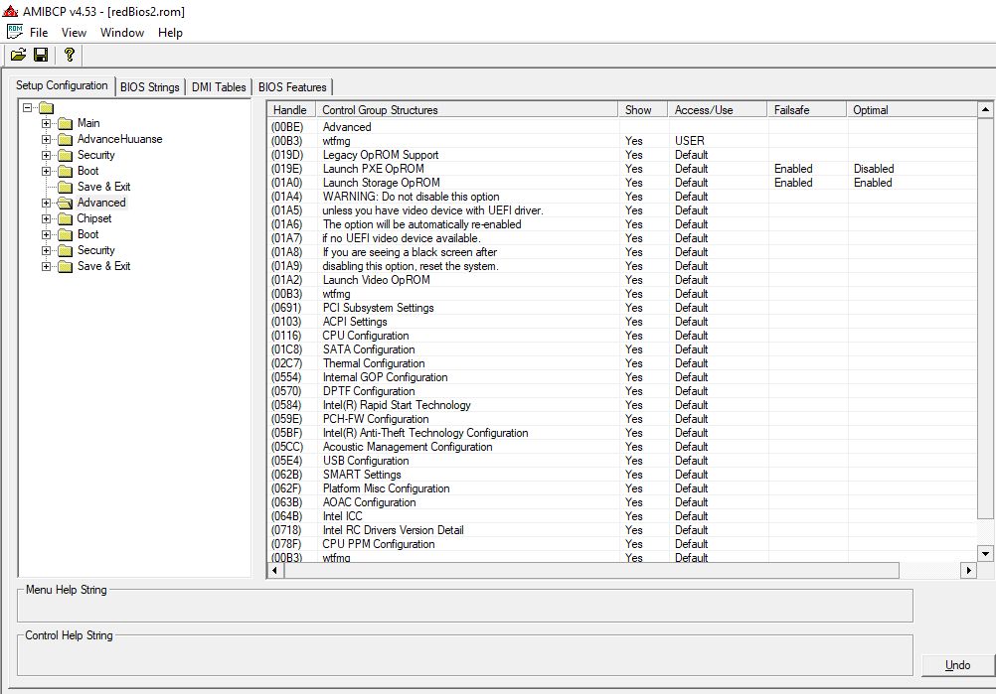Select the CPU Configuration row
The width and height of the screenshot is (996, 694).
(x=622, y=336)
